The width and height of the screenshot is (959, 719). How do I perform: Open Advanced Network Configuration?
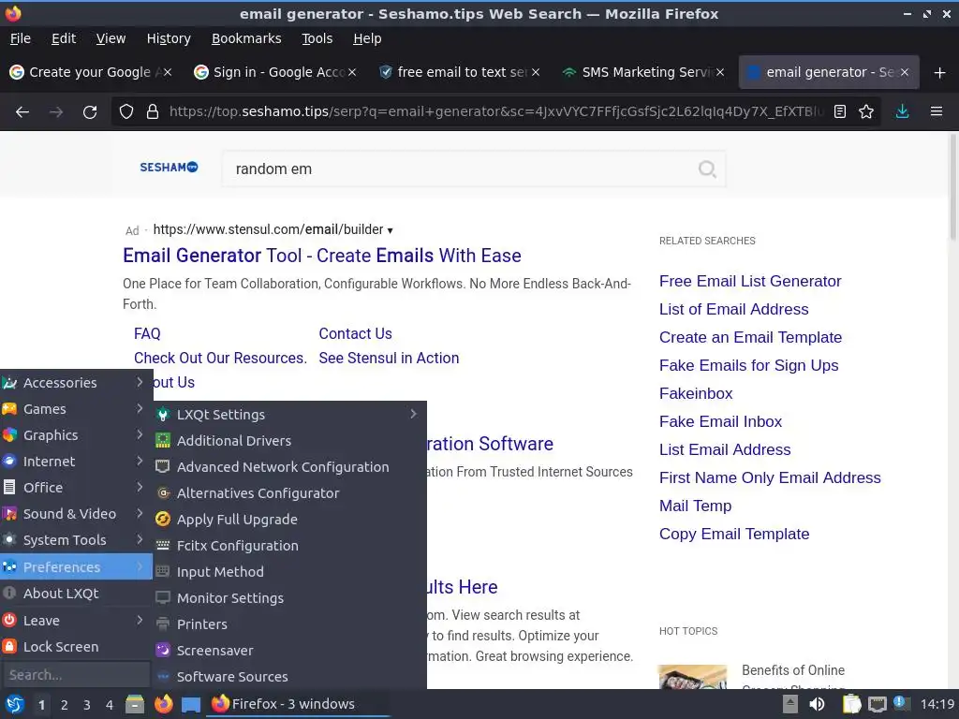click(289, 467)
